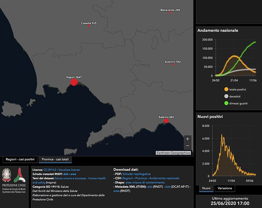Click the Salerno red marker dot
The image size is (262, 208).
point(166,120)
